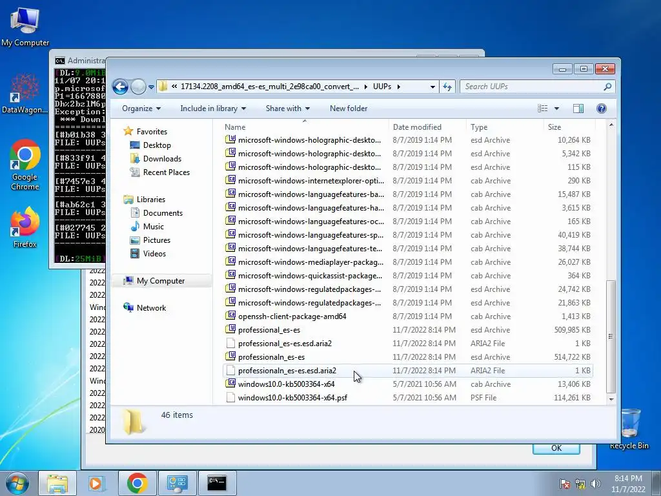The image size is (661, 496).
Task: Open Pictures library
Action: click(x=156, y=240)
